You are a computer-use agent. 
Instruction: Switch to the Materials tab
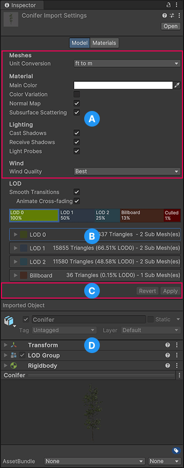104,43
